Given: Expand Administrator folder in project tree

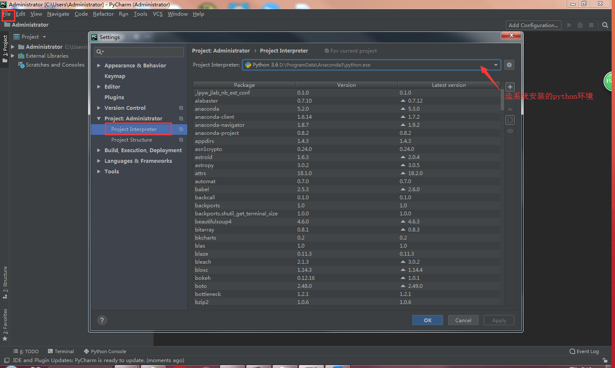Looking at the screenshot, I should (13, 47).
